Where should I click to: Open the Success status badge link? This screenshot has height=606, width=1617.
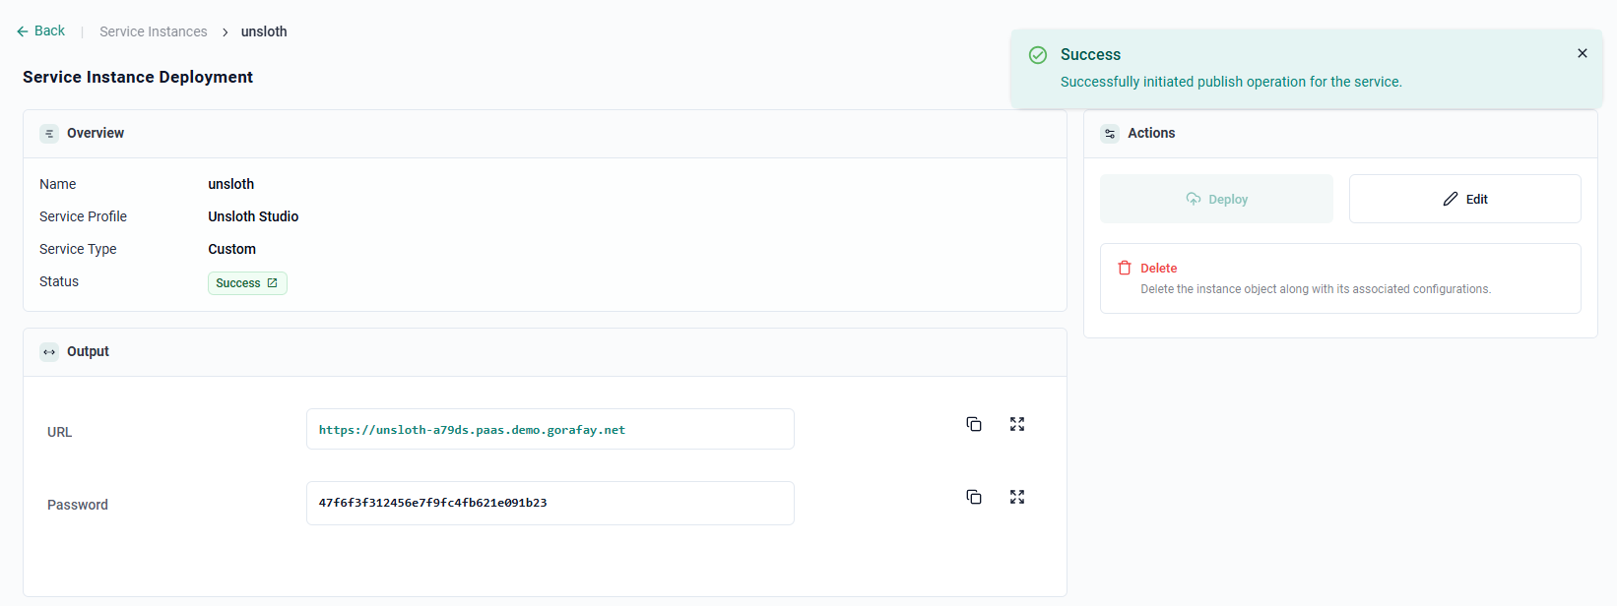pos(247,283)
